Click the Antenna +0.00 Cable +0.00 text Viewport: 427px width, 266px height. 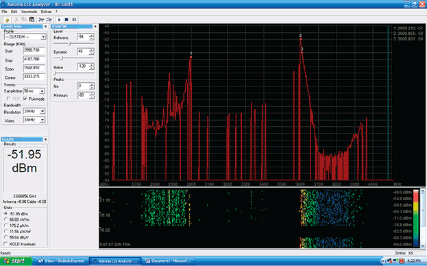[24, 202]
